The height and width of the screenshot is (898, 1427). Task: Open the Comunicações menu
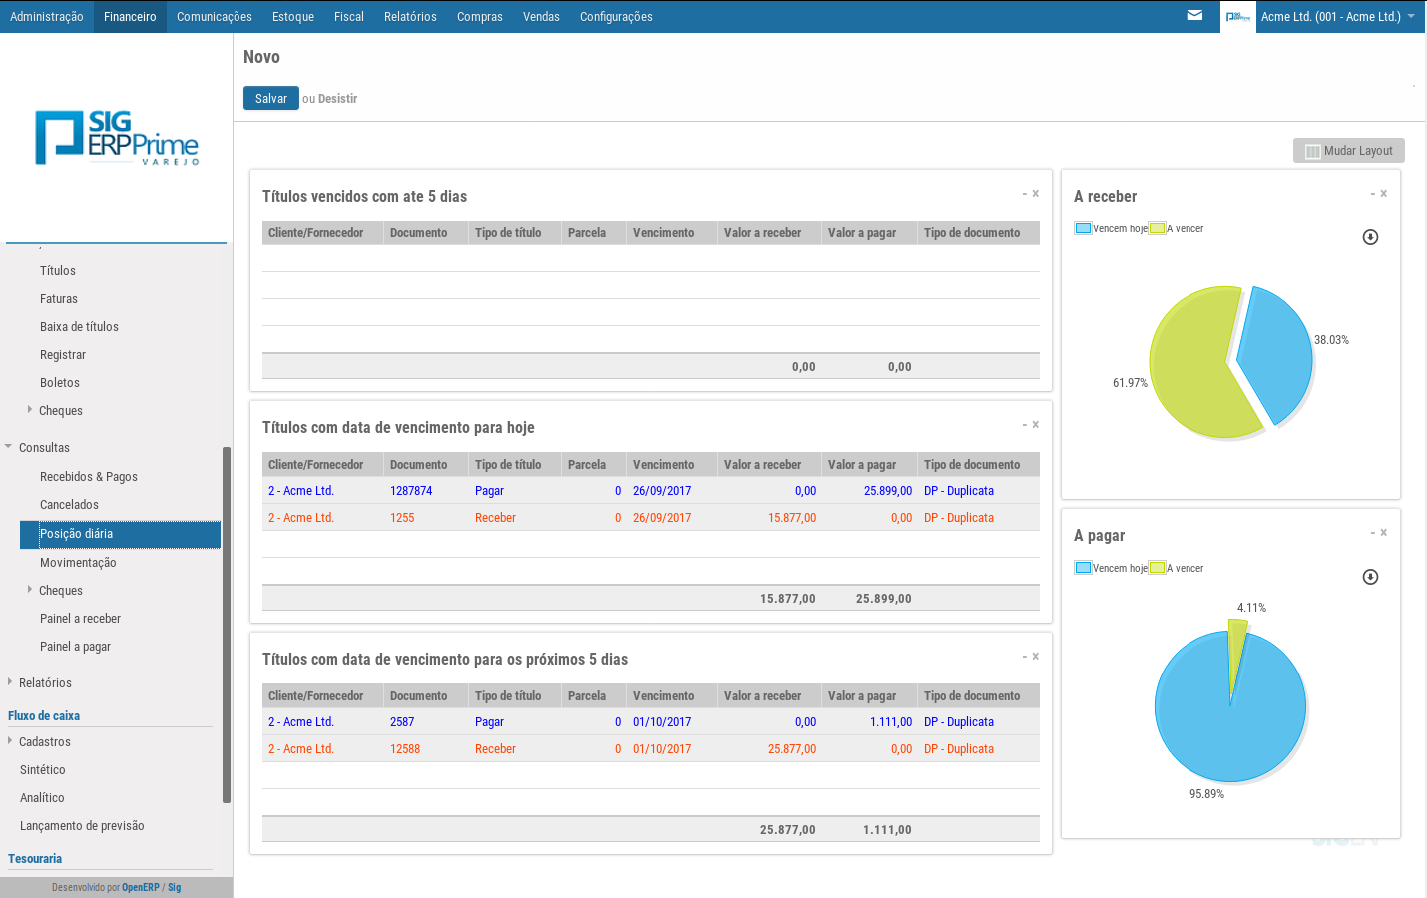(215, 17)
